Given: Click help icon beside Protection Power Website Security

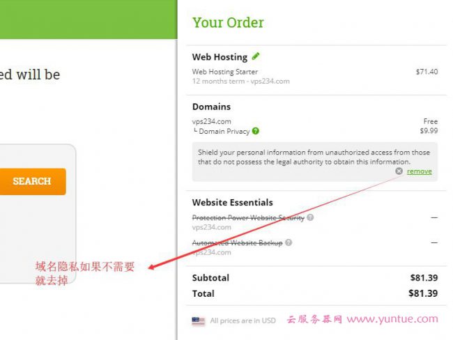Looking at the screenshot, I should [x=310, y=217].
